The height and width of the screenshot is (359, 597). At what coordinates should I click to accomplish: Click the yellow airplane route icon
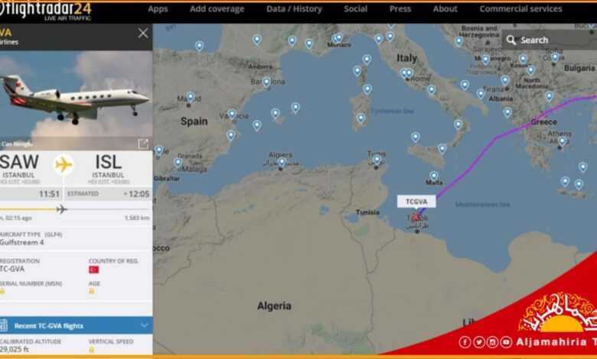[x=64, y=164]
